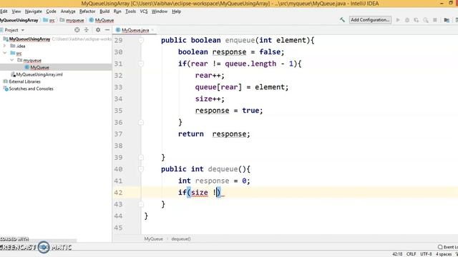Fold the enqueue method at line 29
Screen dimensions: 458x257
pos(141,40)
